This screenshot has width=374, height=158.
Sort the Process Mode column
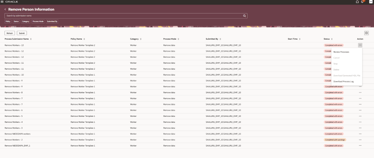(x=178, y=39)
